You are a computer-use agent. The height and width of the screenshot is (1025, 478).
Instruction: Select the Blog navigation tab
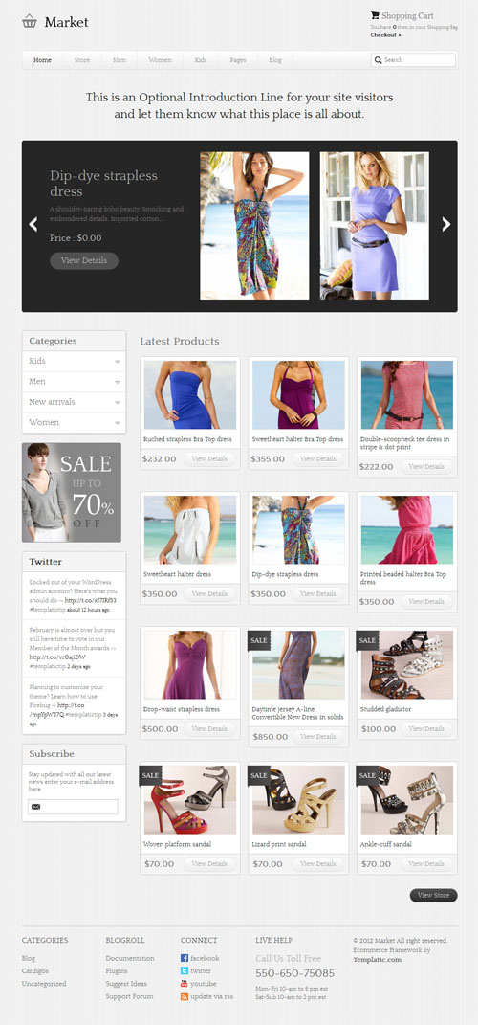pos(275,60)
